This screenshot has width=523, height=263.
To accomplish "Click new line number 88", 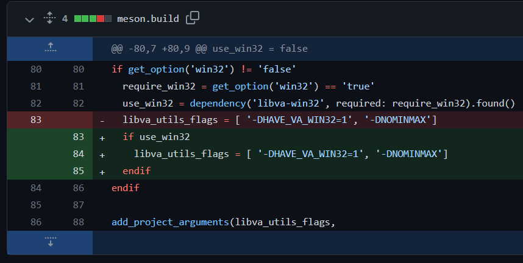I will [x=79, y=222].
